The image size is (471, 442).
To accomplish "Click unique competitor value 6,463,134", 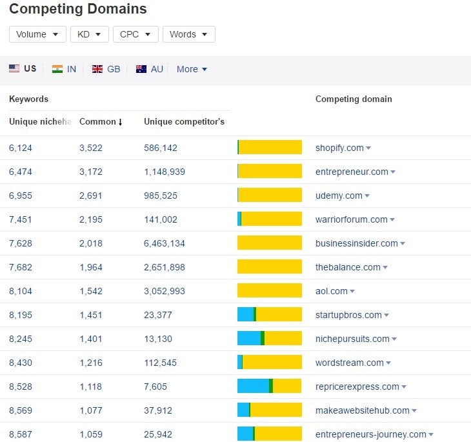I will 165,243.
